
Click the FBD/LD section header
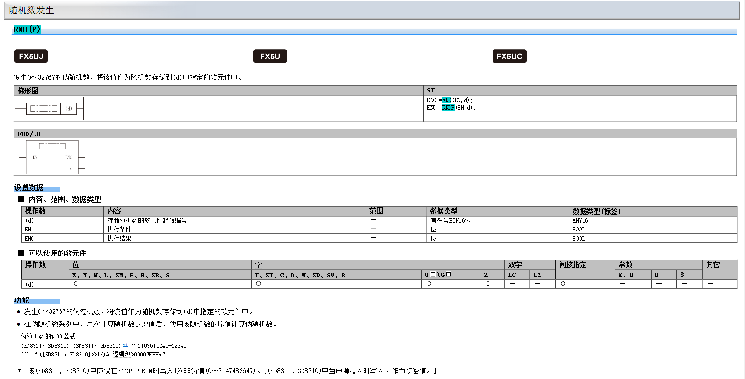(x=29, y=134)
